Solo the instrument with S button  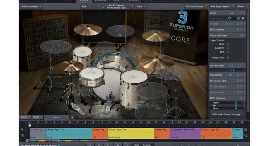click(239, 18)
